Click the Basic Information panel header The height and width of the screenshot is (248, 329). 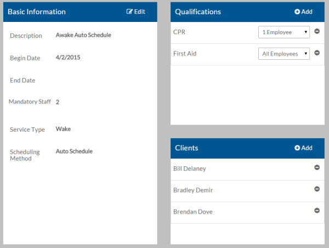click(x=37, y=12)
